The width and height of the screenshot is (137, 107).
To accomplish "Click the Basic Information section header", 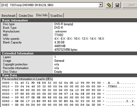I will click(x=69, y=20).
